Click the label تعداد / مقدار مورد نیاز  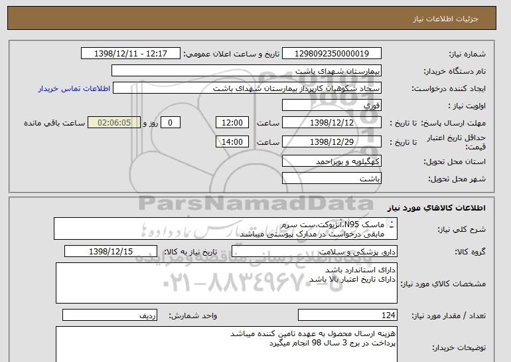[449, 316]
